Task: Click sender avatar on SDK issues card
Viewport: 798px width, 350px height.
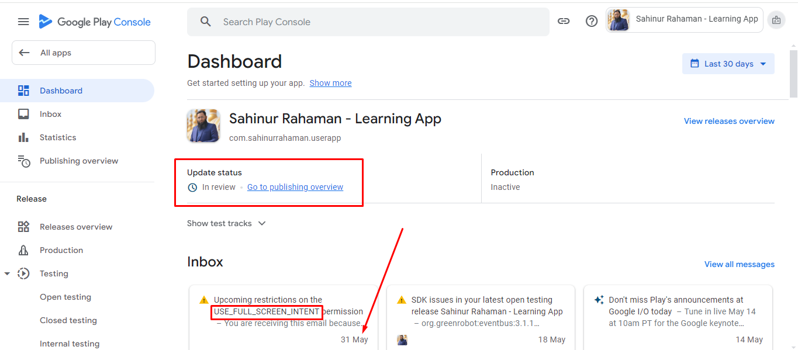Action: [402, 339]
